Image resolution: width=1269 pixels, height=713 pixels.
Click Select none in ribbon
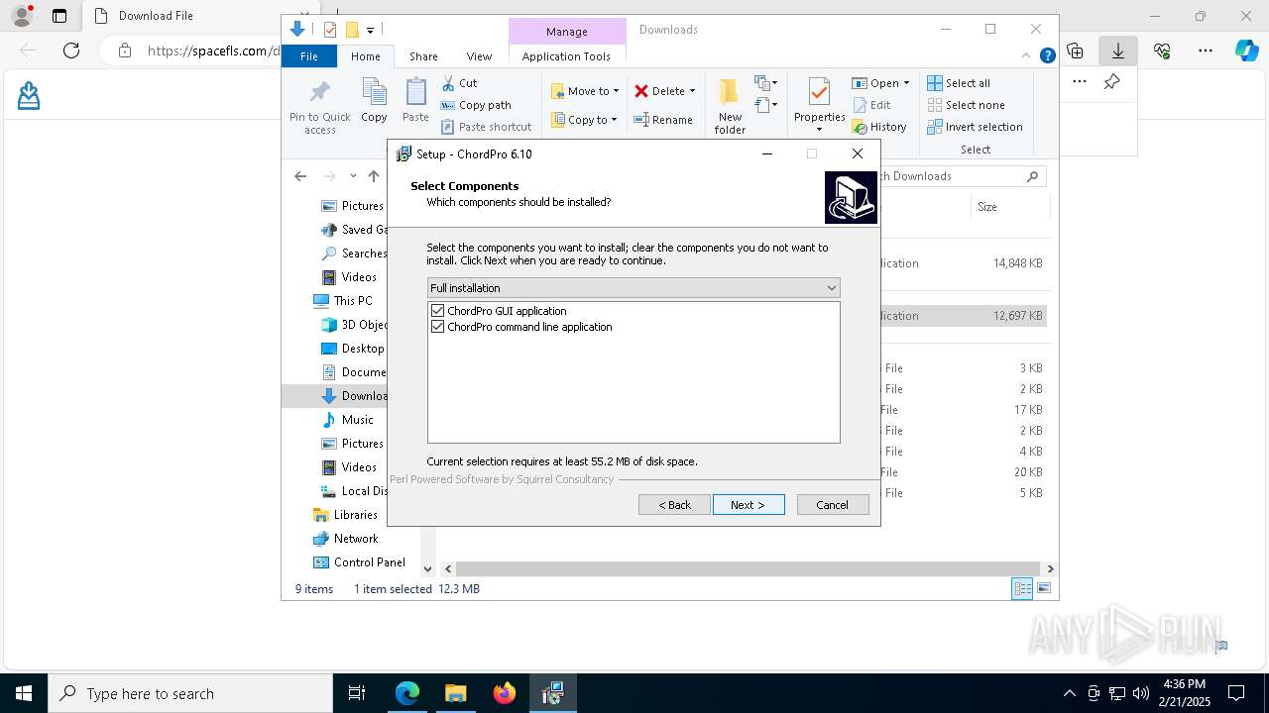coord(966,105)
